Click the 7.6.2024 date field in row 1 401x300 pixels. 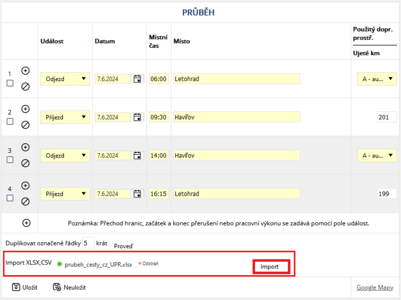coord(113,79)
